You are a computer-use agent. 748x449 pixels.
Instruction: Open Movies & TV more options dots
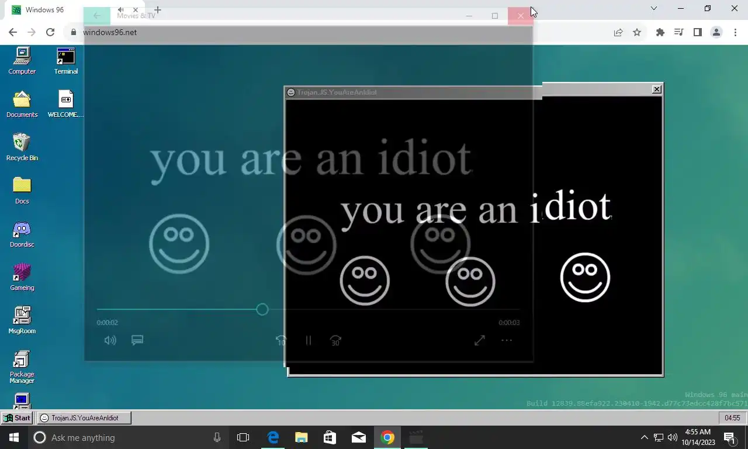click(x=507, y=340)
